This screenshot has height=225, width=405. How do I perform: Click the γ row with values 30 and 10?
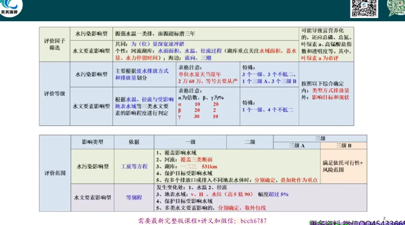(199, 116)
